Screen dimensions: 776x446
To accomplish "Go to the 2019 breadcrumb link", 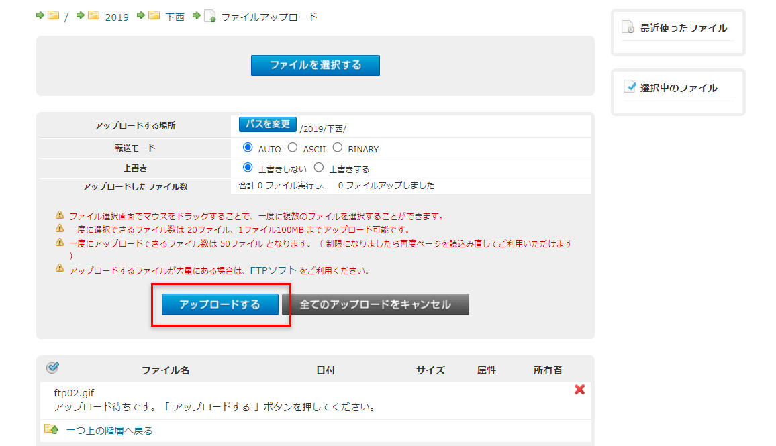I will 117,17.
